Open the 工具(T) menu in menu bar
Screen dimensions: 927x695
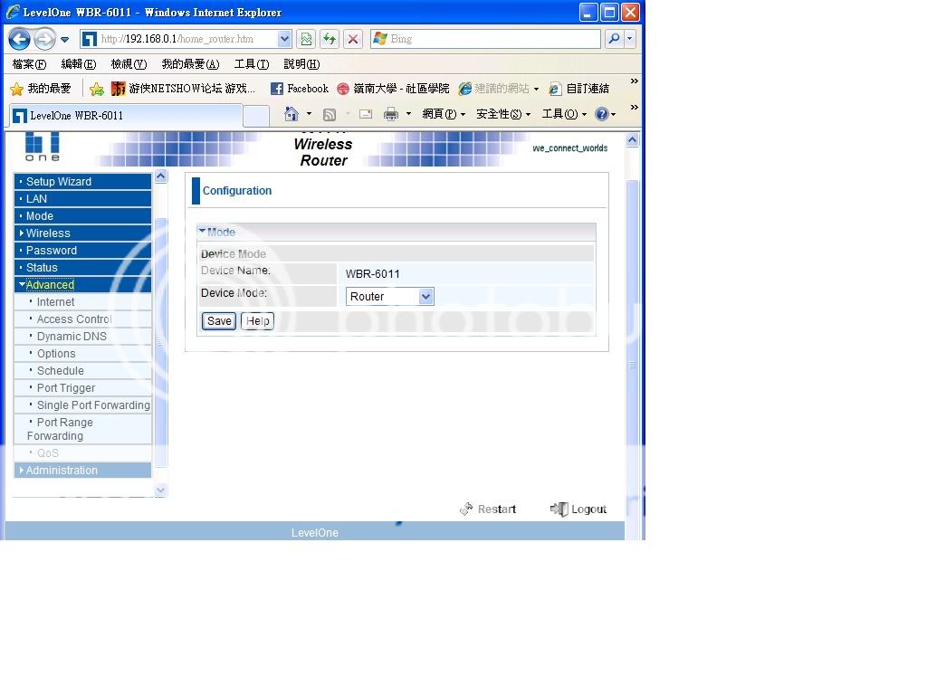[x=251, y=64]
